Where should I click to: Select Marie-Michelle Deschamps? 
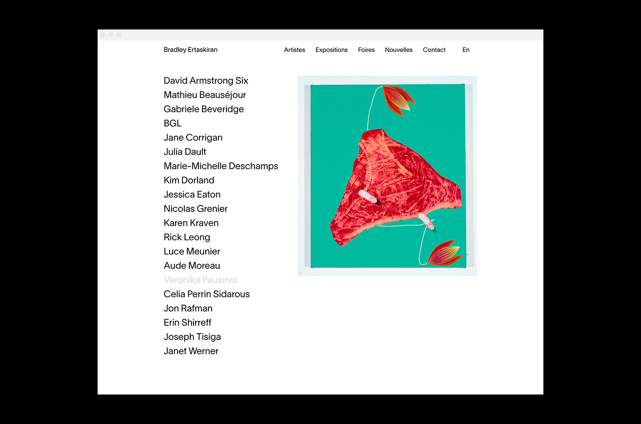click(221, 166)
